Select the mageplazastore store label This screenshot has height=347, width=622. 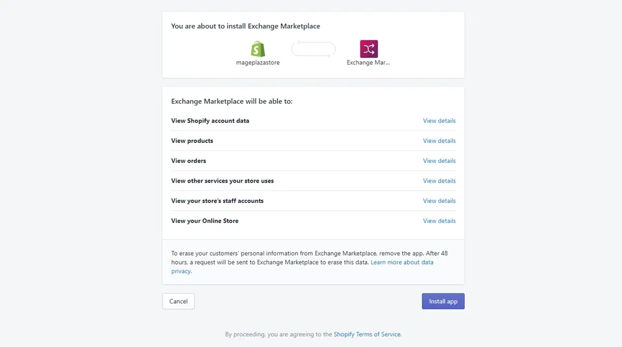click(258, 62)
